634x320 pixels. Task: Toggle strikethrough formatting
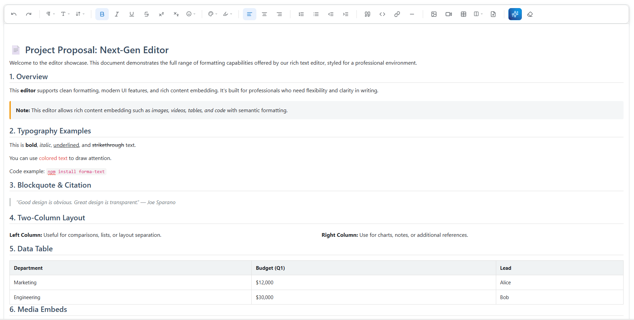(147, 14)
